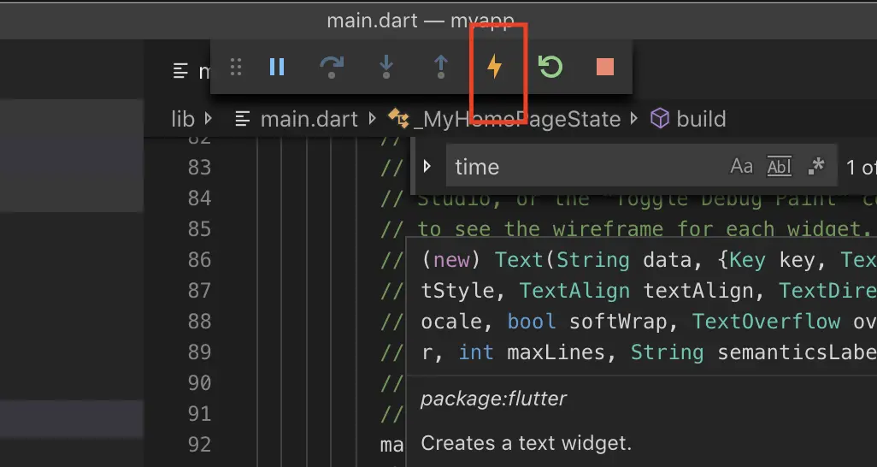Click 'package:flutter' in hover popup
Viewport: 877px width, 467px height.
(493, 399)
